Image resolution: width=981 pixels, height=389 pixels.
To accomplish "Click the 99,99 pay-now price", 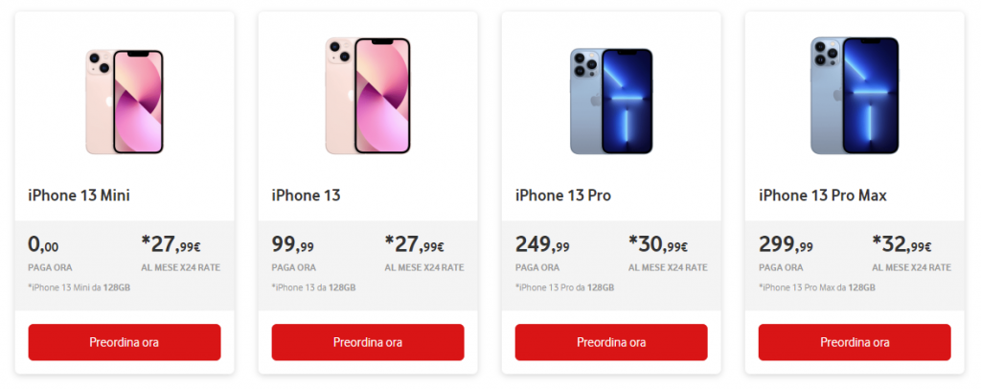I will coord(293,244).
